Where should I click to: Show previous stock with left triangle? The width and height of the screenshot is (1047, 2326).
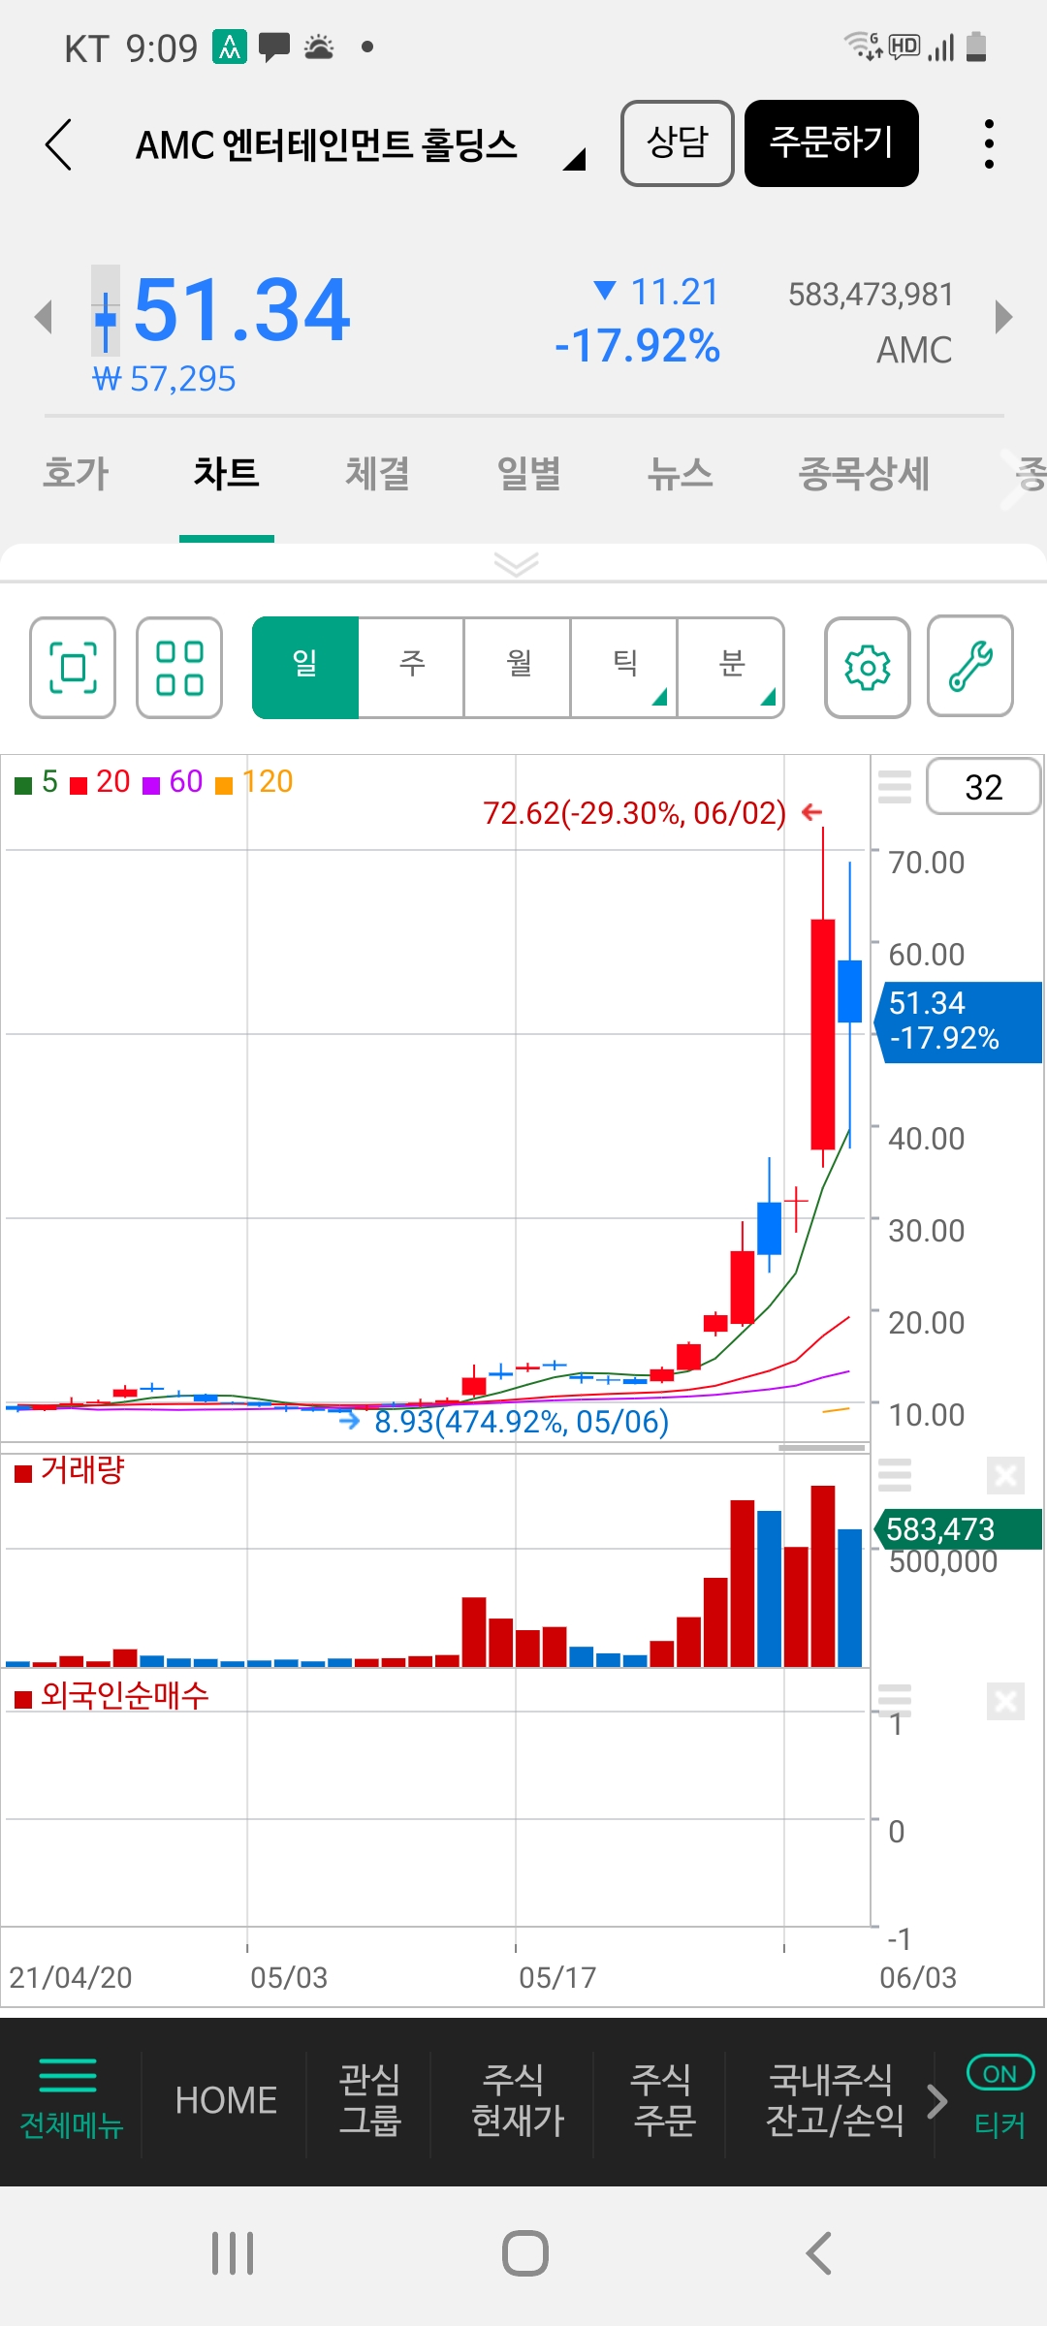pos(43,316)
